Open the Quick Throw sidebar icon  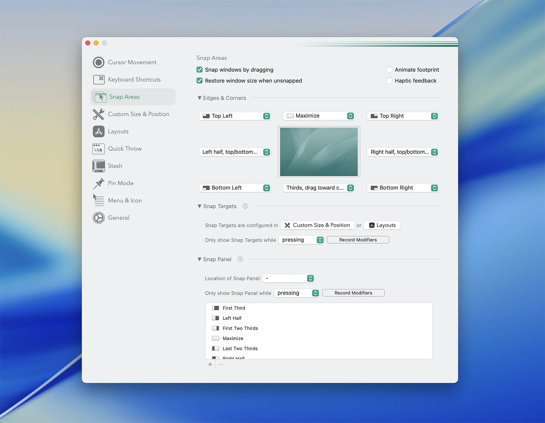coord(99,149)
